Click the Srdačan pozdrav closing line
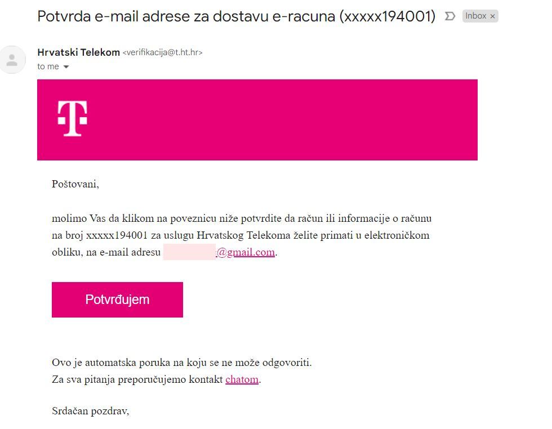The image size is (552, 429). (x=91, y=410)
